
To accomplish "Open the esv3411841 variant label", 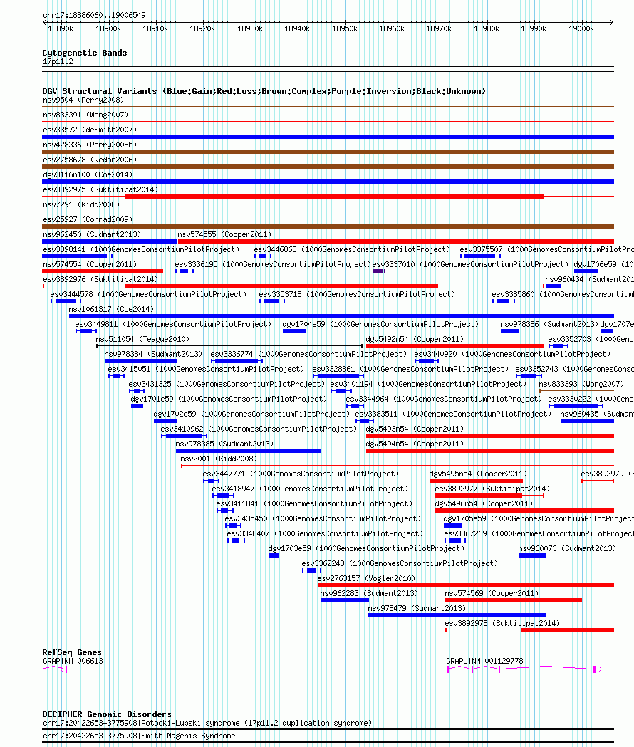I will click(x=314, y=503).
